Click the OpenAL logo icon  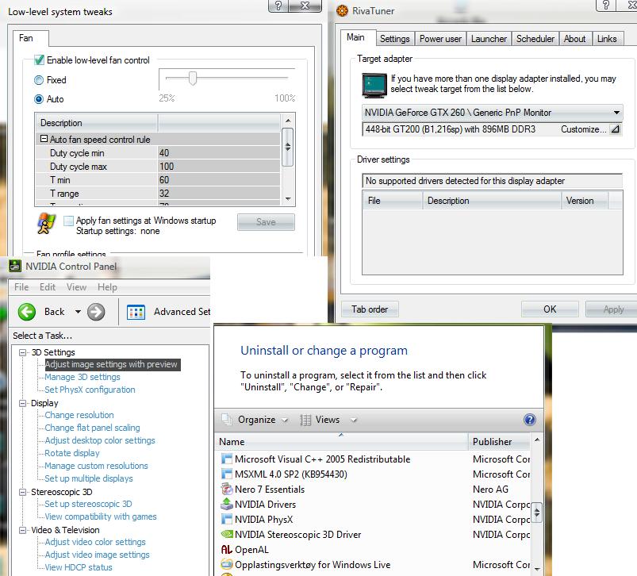click(226, 549)
